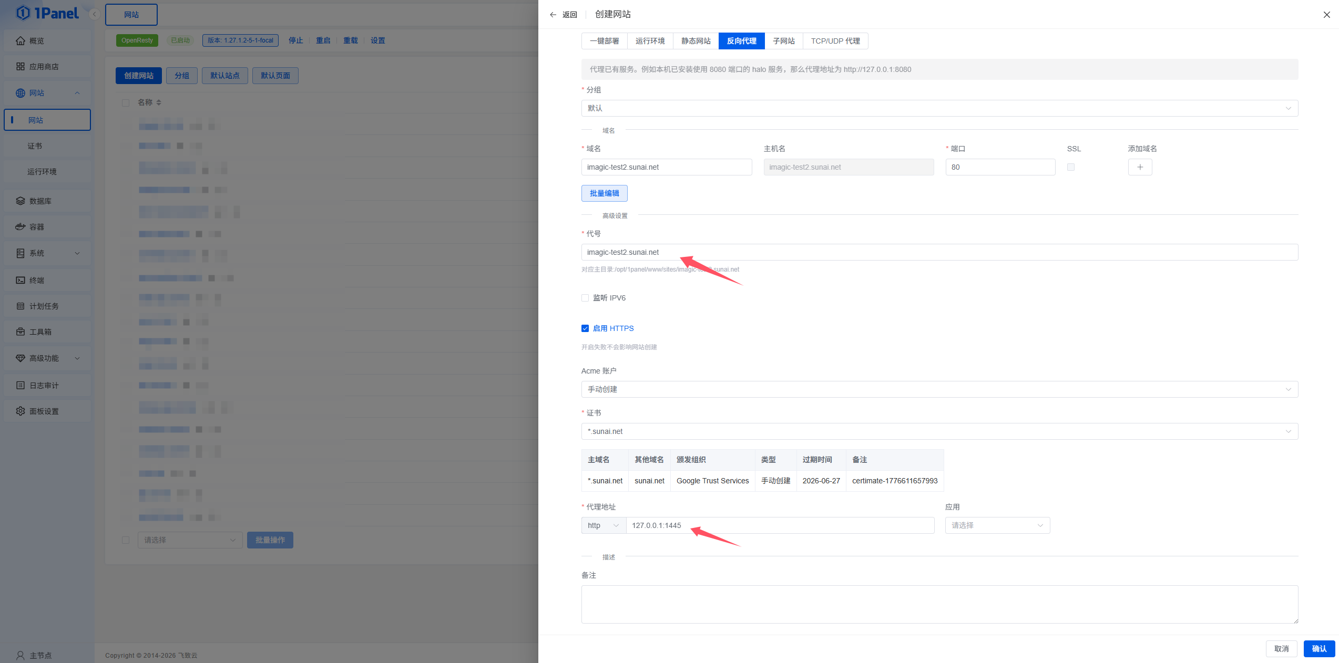Open the http protocol dropdown
1339x663 pixels.
tap(604, 525)
